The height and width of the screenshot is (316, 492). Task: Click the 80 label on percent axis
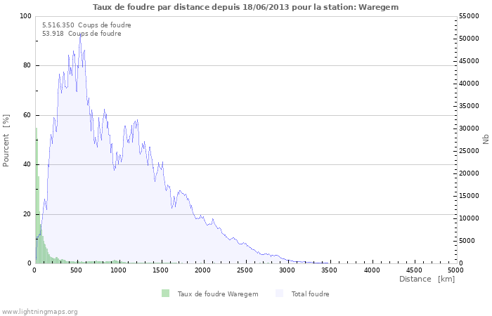point(27,65)
